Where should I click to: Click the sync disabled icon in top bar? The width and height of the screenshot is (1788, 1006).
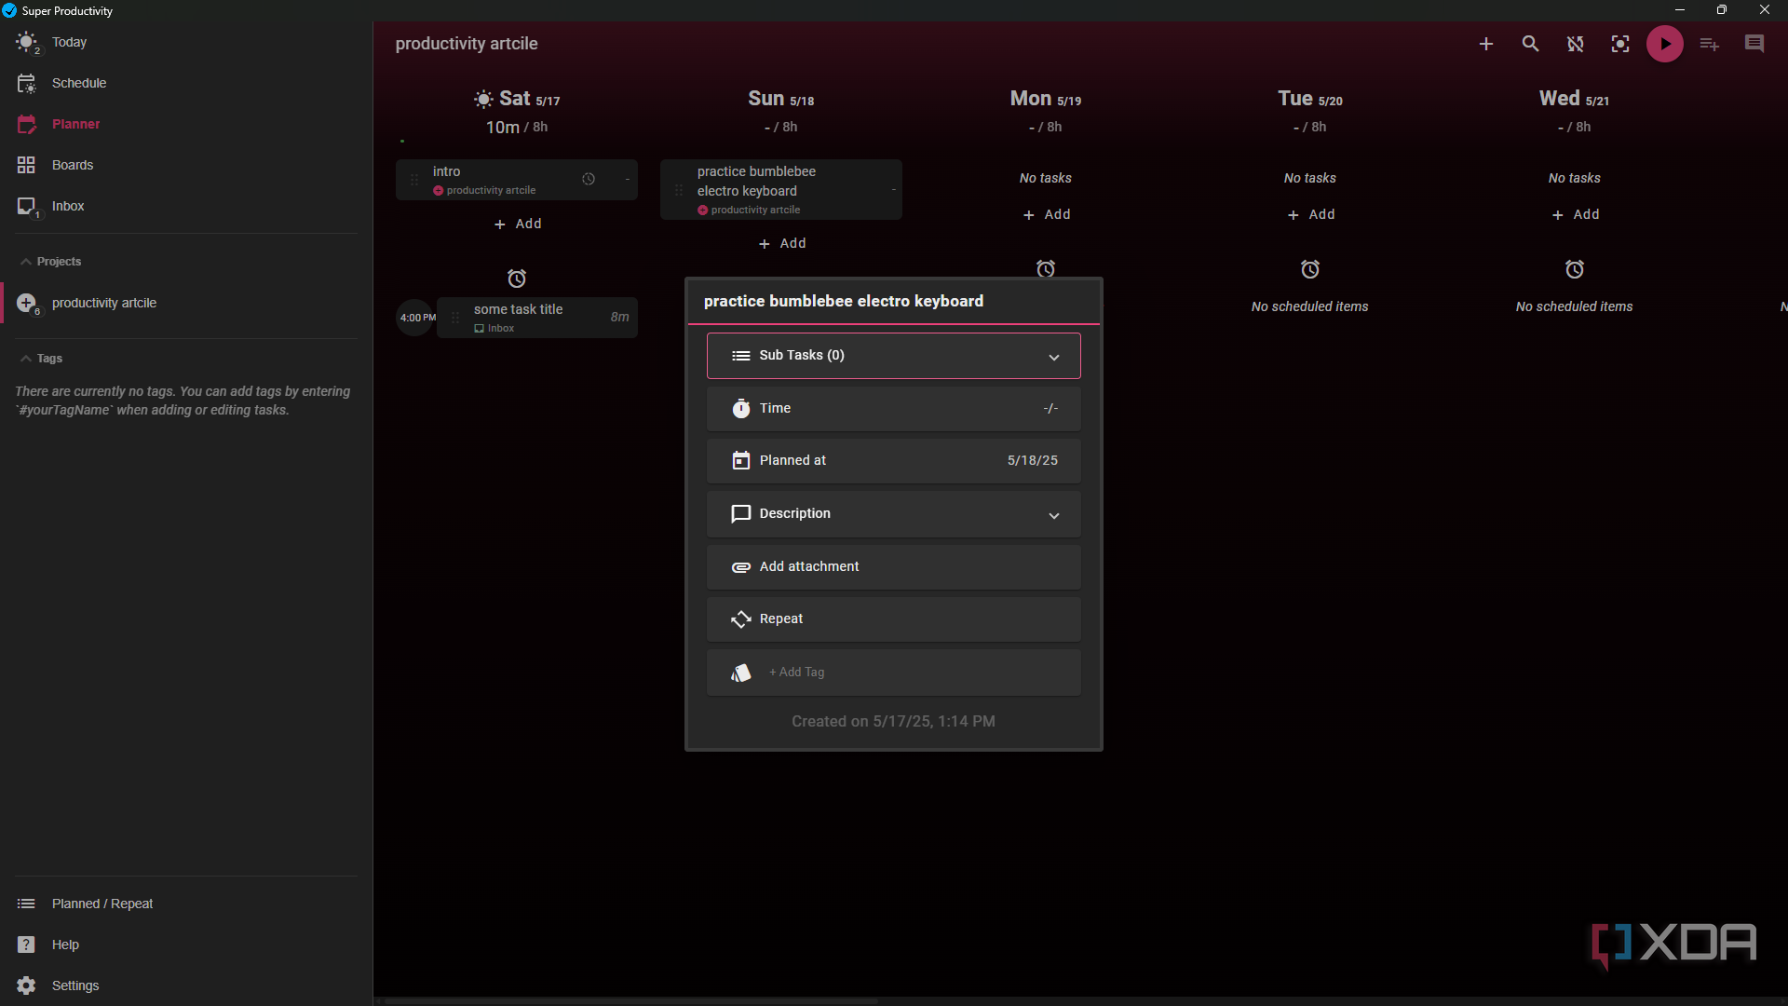tap(1576, 44)
